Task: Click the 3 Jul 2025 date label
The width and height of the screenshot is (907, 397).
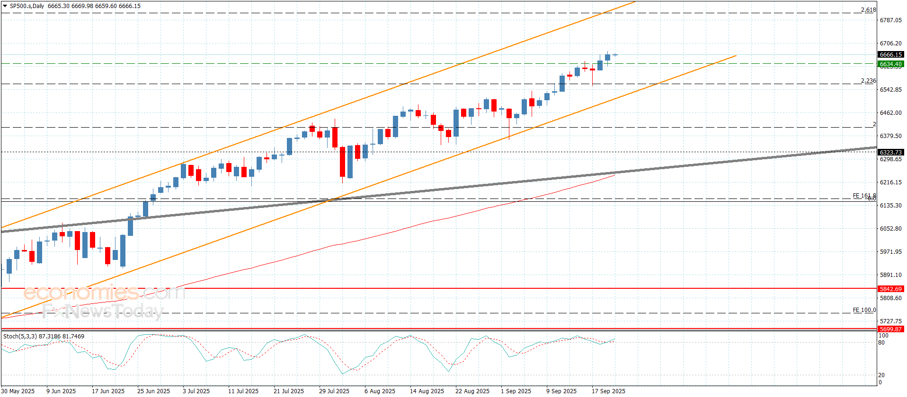Action: (x=196, y=391)
